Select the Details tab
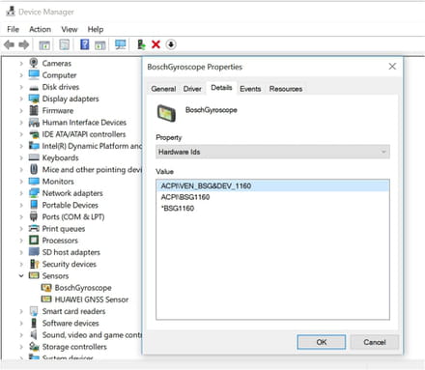This screenshot has height=370, width=425. [221, 88]
